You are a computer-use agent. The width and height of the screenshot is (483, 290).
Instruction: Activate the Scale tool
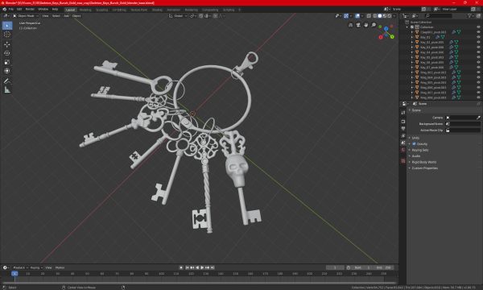click(7, 62)
